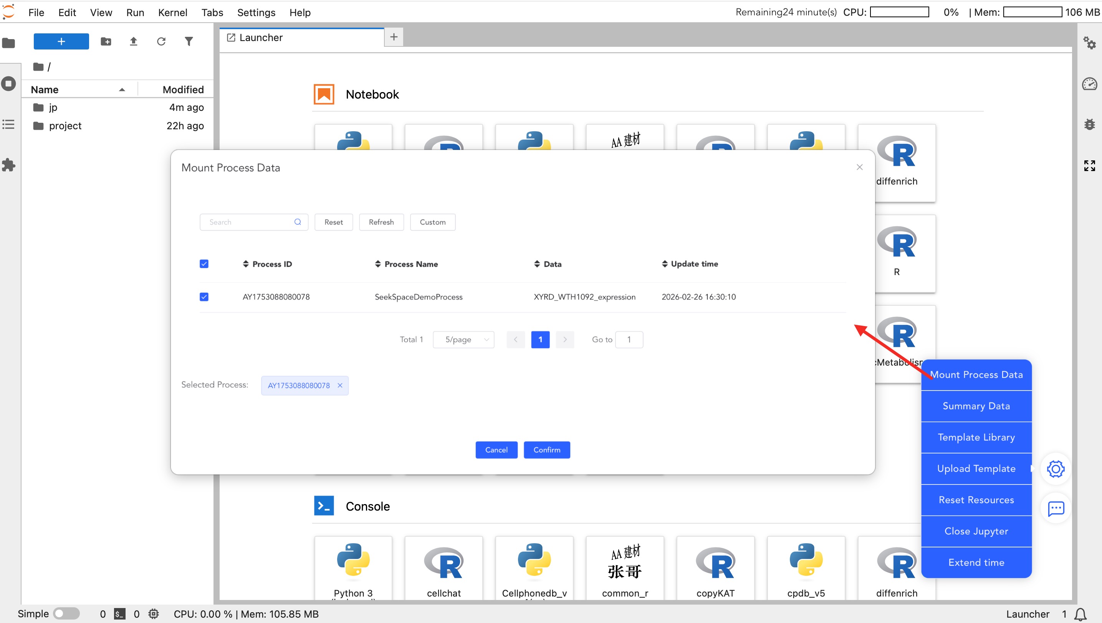
Task: Click the Confirm button
Action: click(546, 450)
